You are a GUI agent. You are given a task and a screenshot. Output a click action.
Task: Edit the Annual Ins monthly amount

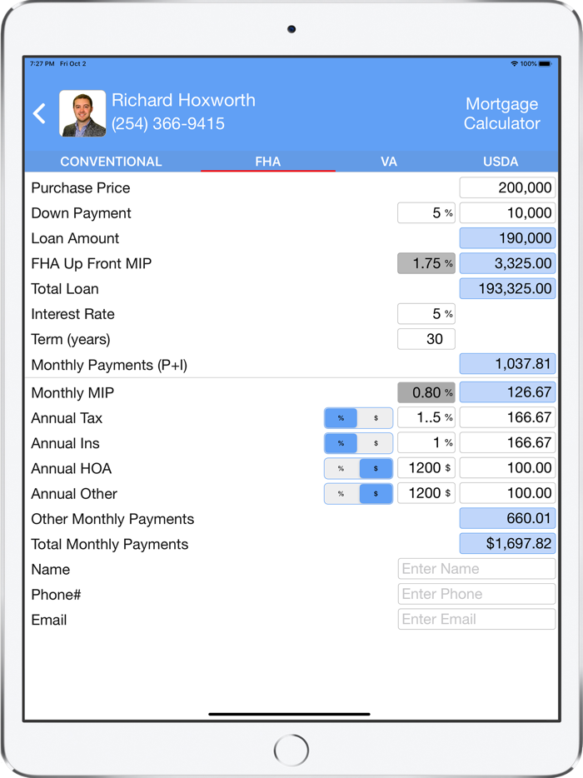tap(507, 442)
